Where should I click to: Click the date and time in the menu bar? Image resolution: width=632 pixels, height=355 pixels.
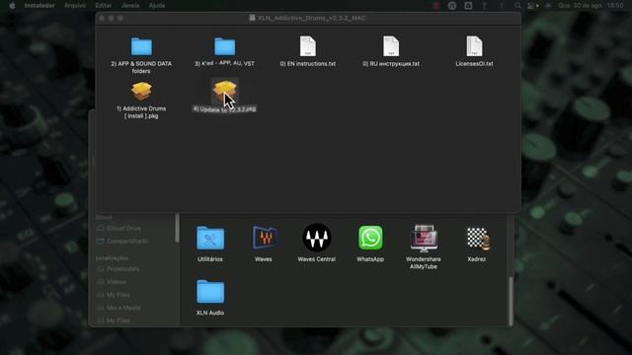tap(591, 6)
